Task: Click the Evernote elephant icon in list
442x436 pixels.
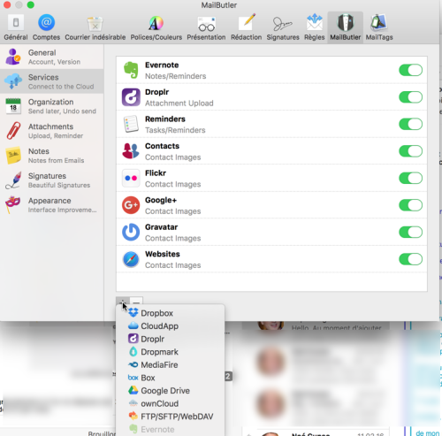Action: coord(131,70)
